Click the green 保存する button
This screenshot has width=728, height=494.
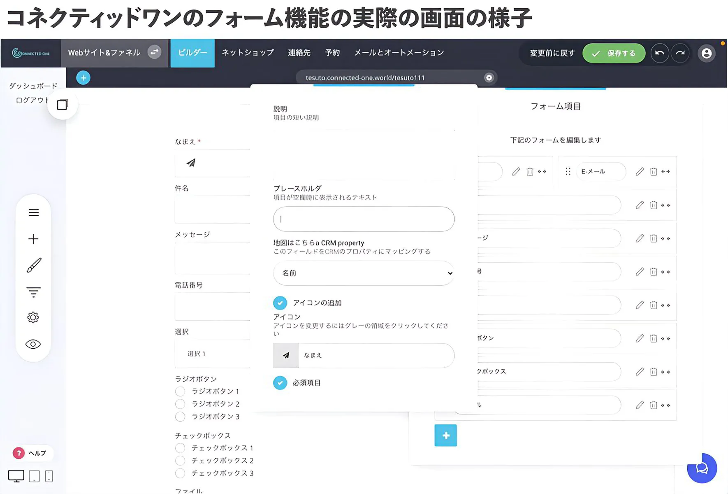point(614,54)
